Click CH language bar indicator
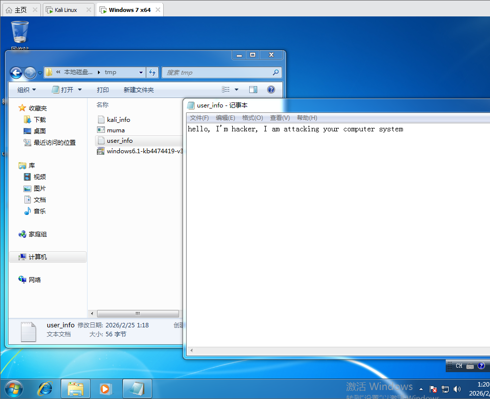490x399 pixels. [459, 366]
